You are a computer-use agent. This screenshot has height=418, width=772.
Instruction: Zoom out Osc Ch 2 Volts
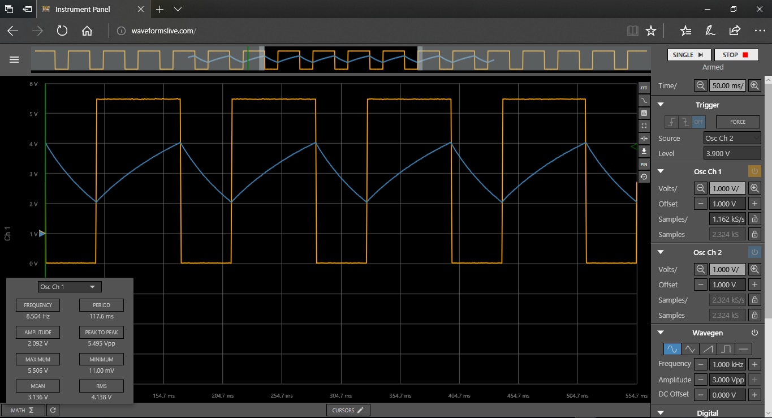coord(701,269)
